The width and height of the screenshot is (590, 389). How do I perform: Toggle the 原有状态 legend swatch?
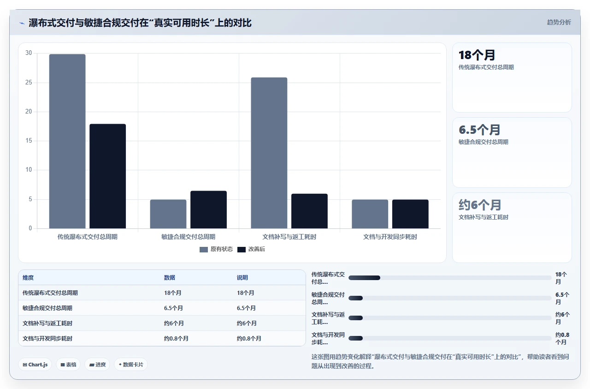point(204,249)
